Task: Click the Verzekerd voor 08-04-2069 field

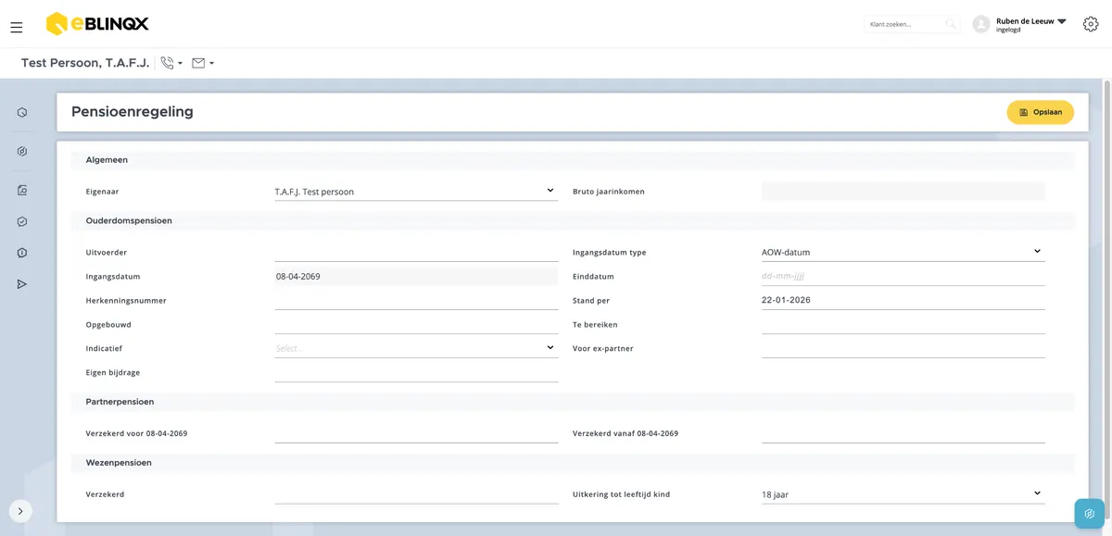Action: click(x=416, y=433)
